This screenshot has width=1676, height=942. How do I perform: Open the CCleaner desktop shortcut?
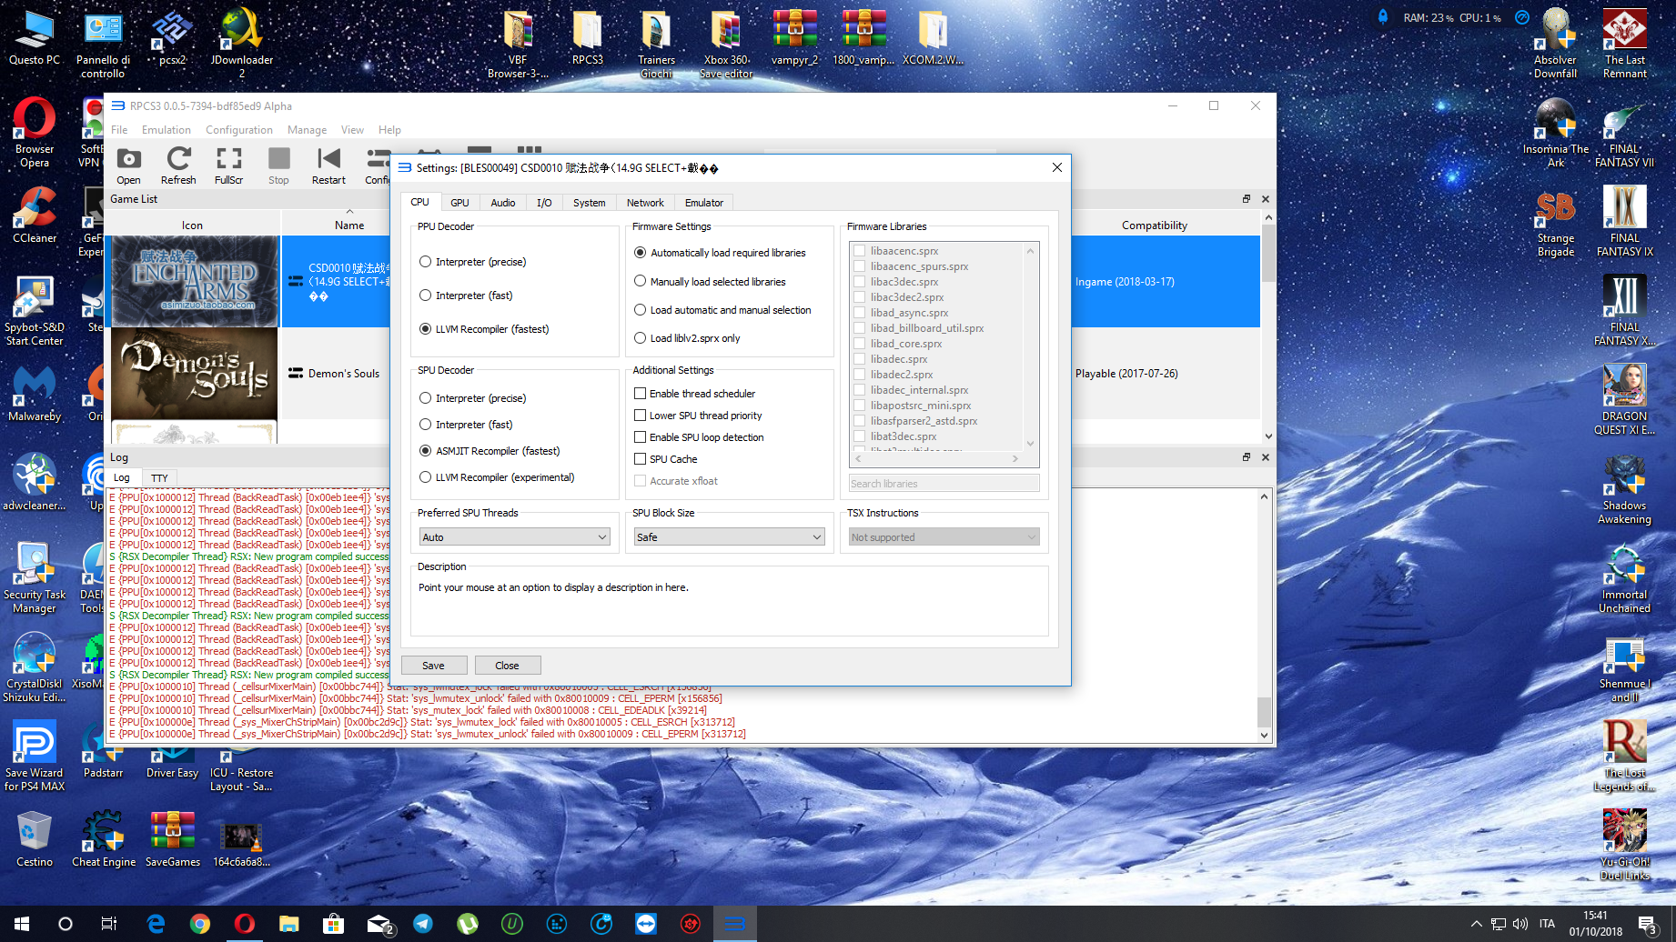(35, 215)
